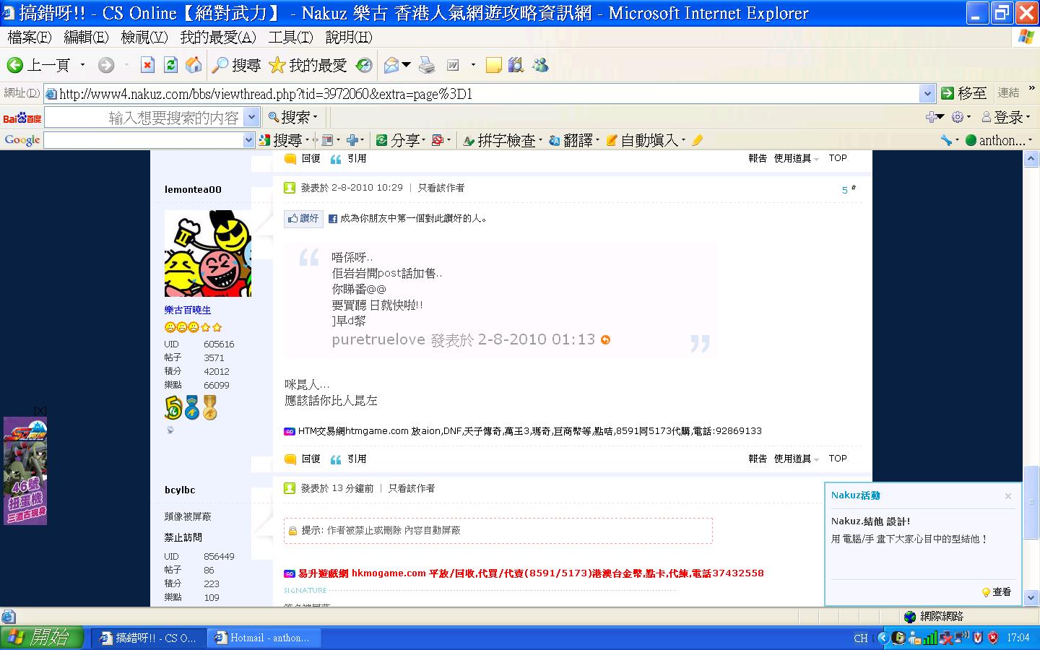Open the 檔案(F) menu

point(30,37)
